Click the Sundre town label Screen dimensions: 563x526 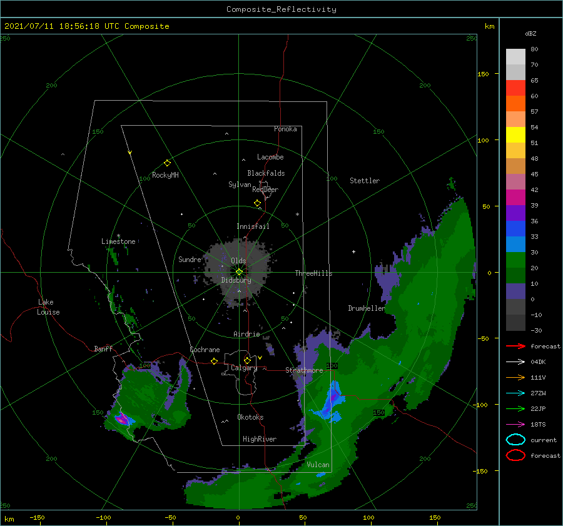(x=190, y=260)
